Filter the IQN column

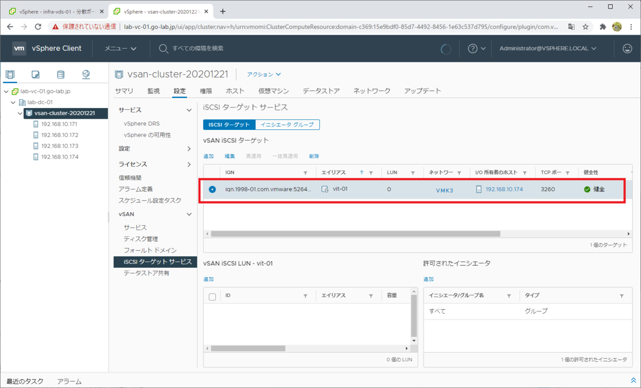(306, 173)
